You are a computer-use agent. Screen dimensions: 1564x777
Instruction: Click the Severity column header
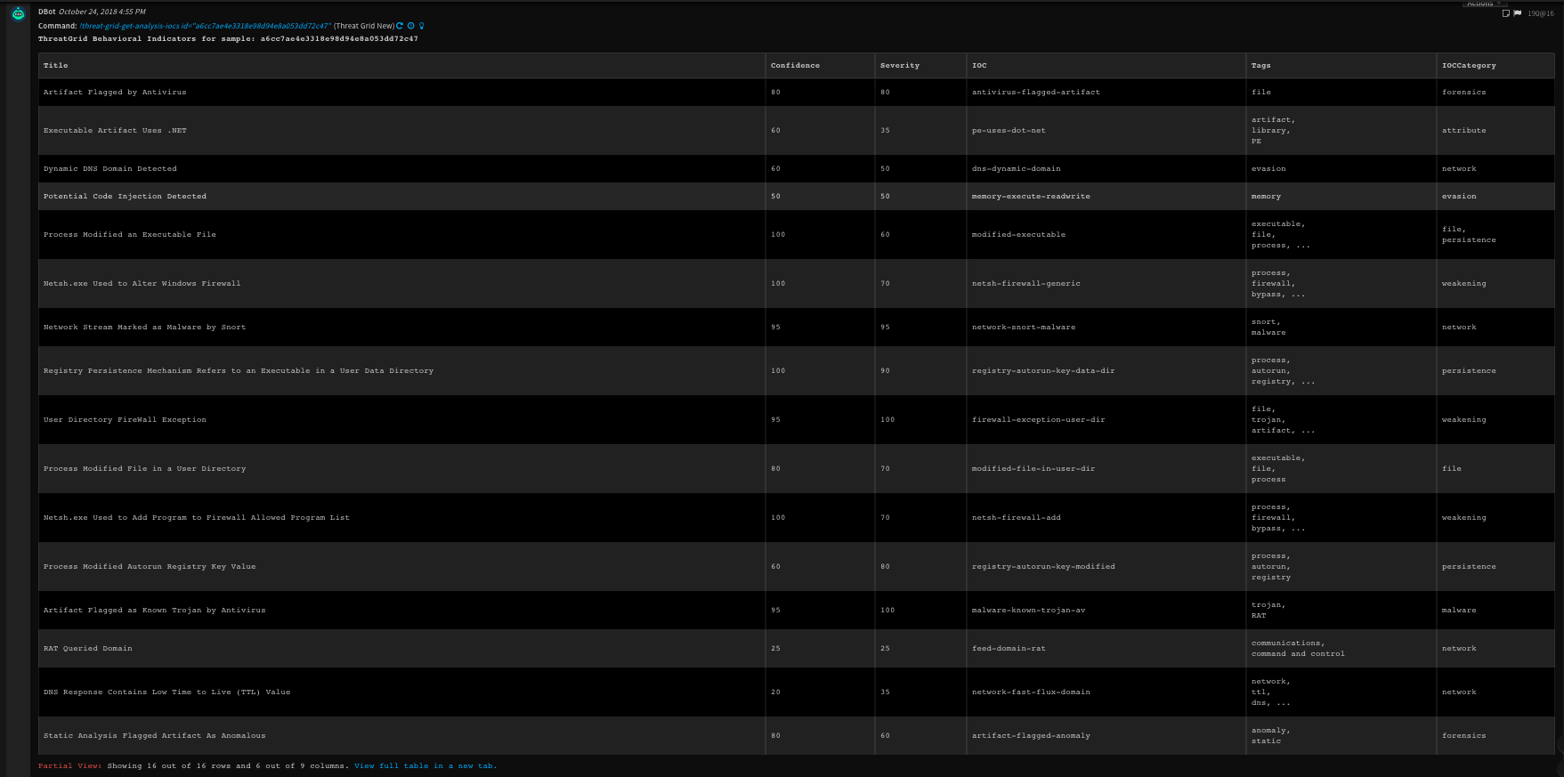[899, 65]
